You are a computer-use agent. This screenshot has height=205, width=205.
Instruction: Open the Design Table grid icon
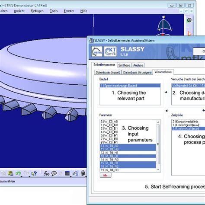click(67, 173)
